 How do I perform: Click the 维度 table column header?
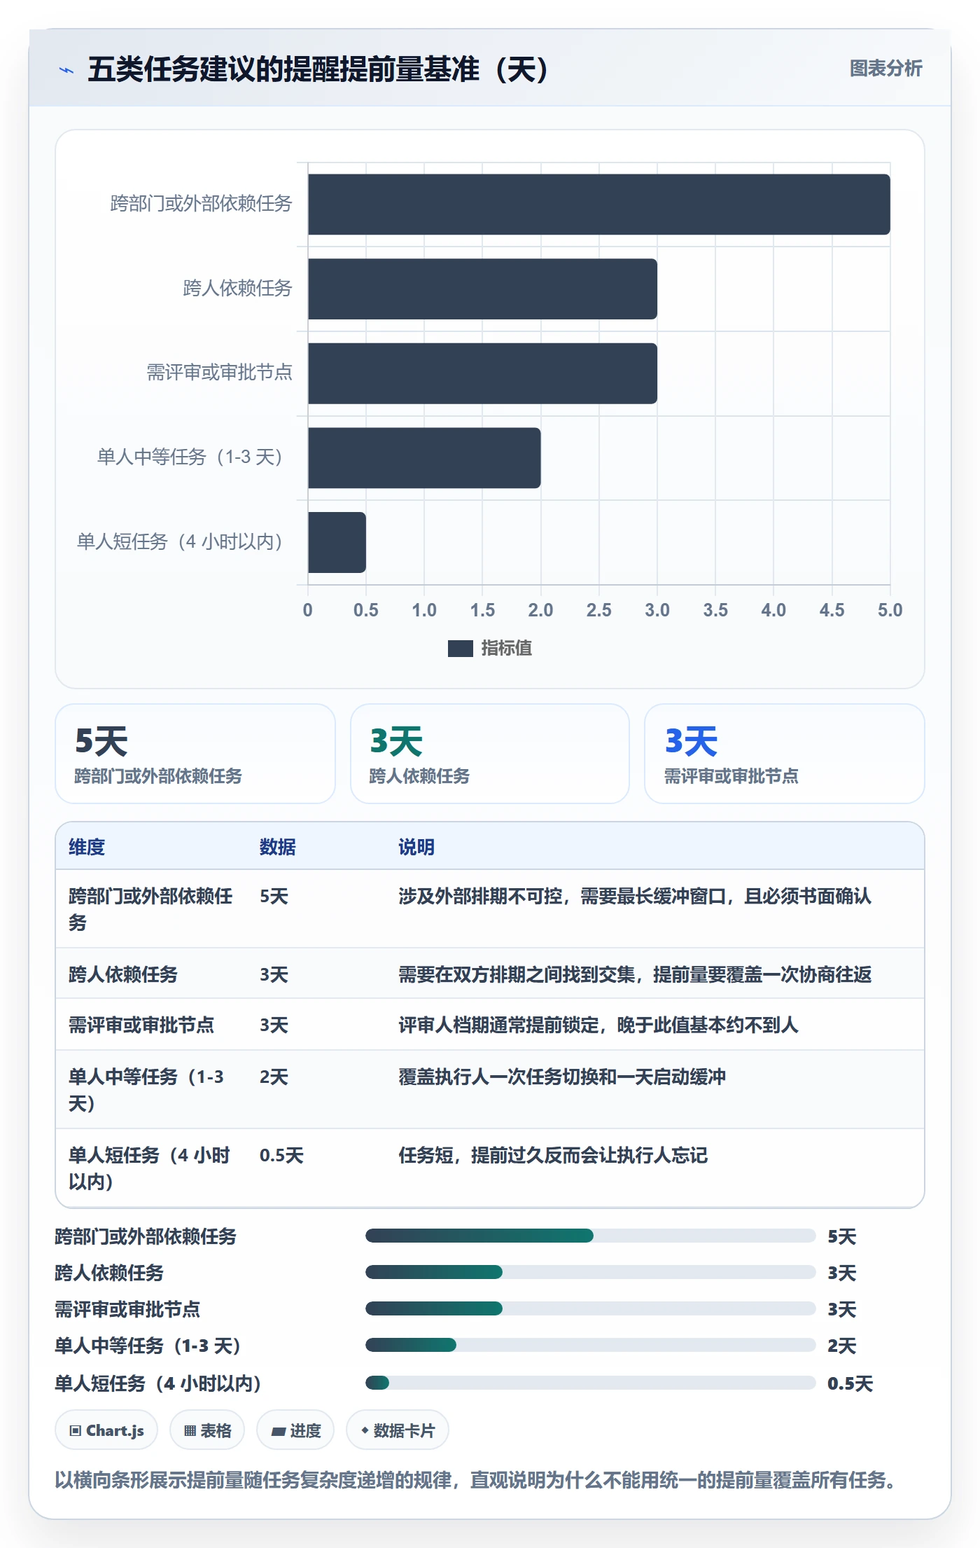(87, 847)
